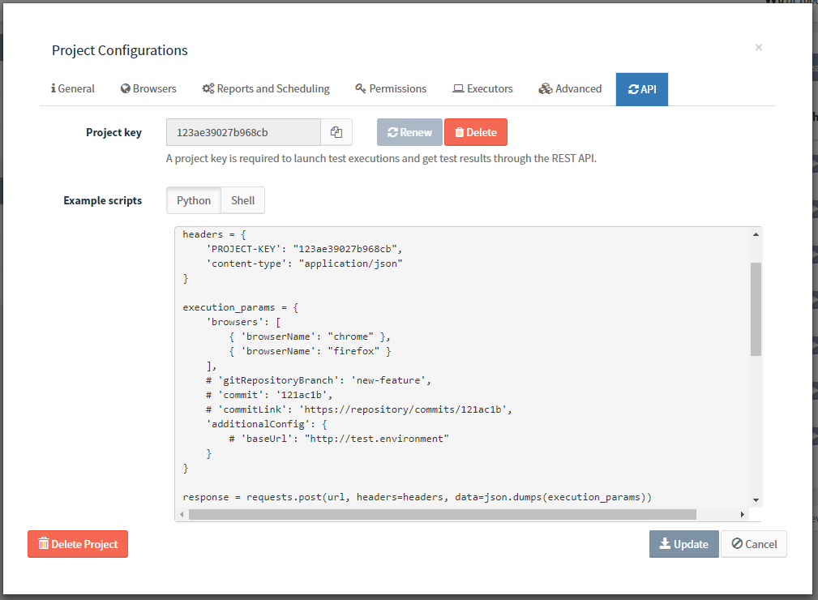Click the 'commitLink' comment line

(359, 409)
